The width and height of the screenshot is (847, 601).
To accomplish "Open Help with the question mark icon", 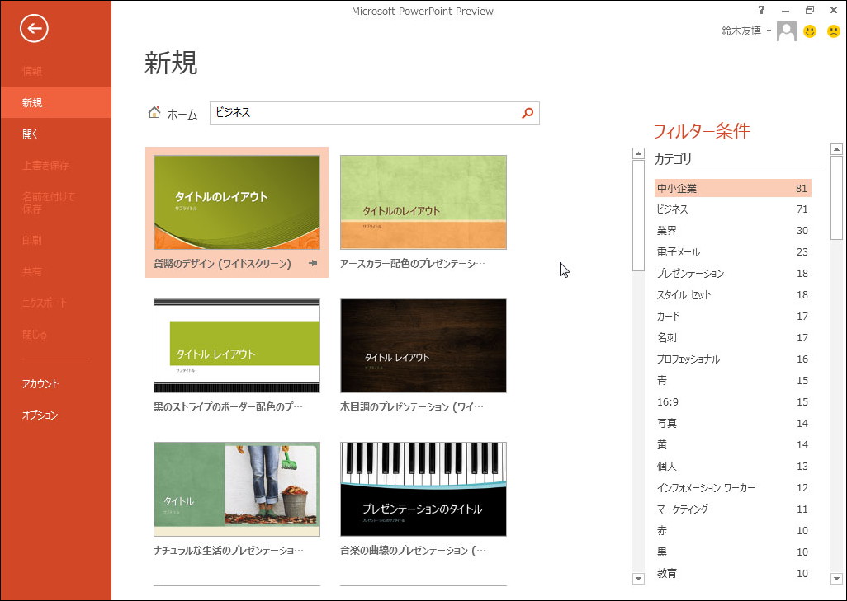I will [x=761, y=10].
